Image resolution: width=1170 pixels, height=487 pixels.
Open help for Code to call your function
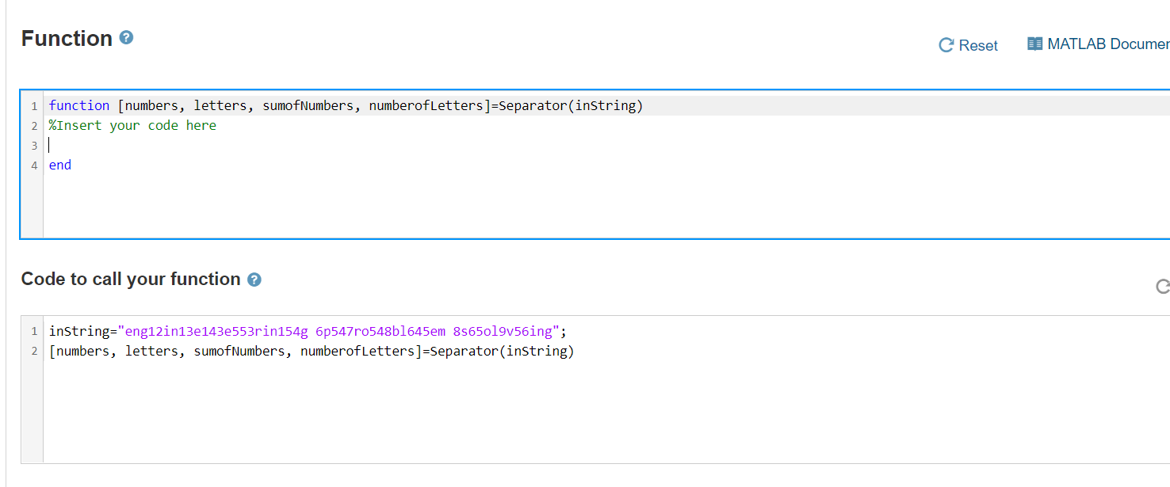[254, 279]
